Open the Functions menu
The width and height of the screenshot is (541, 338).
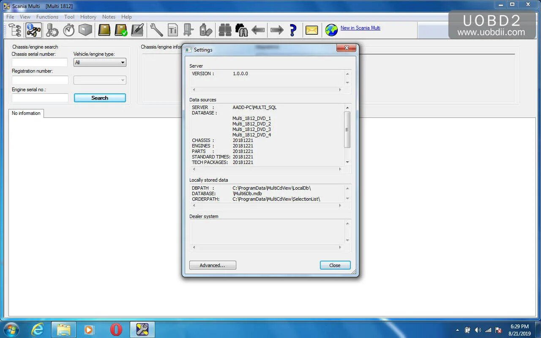point(47,17)
